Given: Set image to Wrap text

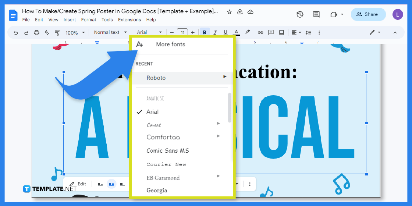Looking at the screenshot, I should tap(111, 184).
